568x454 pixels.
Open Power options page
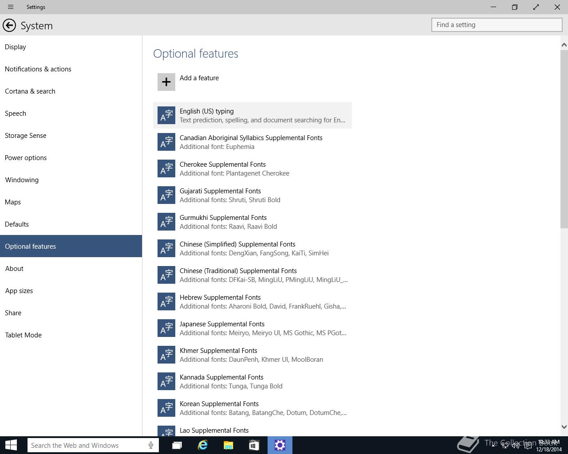(x=71, y=157)
